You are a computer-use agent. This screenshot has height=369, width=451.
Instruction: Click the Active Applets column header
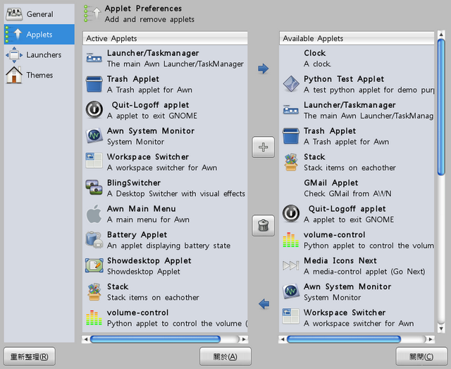165,38
